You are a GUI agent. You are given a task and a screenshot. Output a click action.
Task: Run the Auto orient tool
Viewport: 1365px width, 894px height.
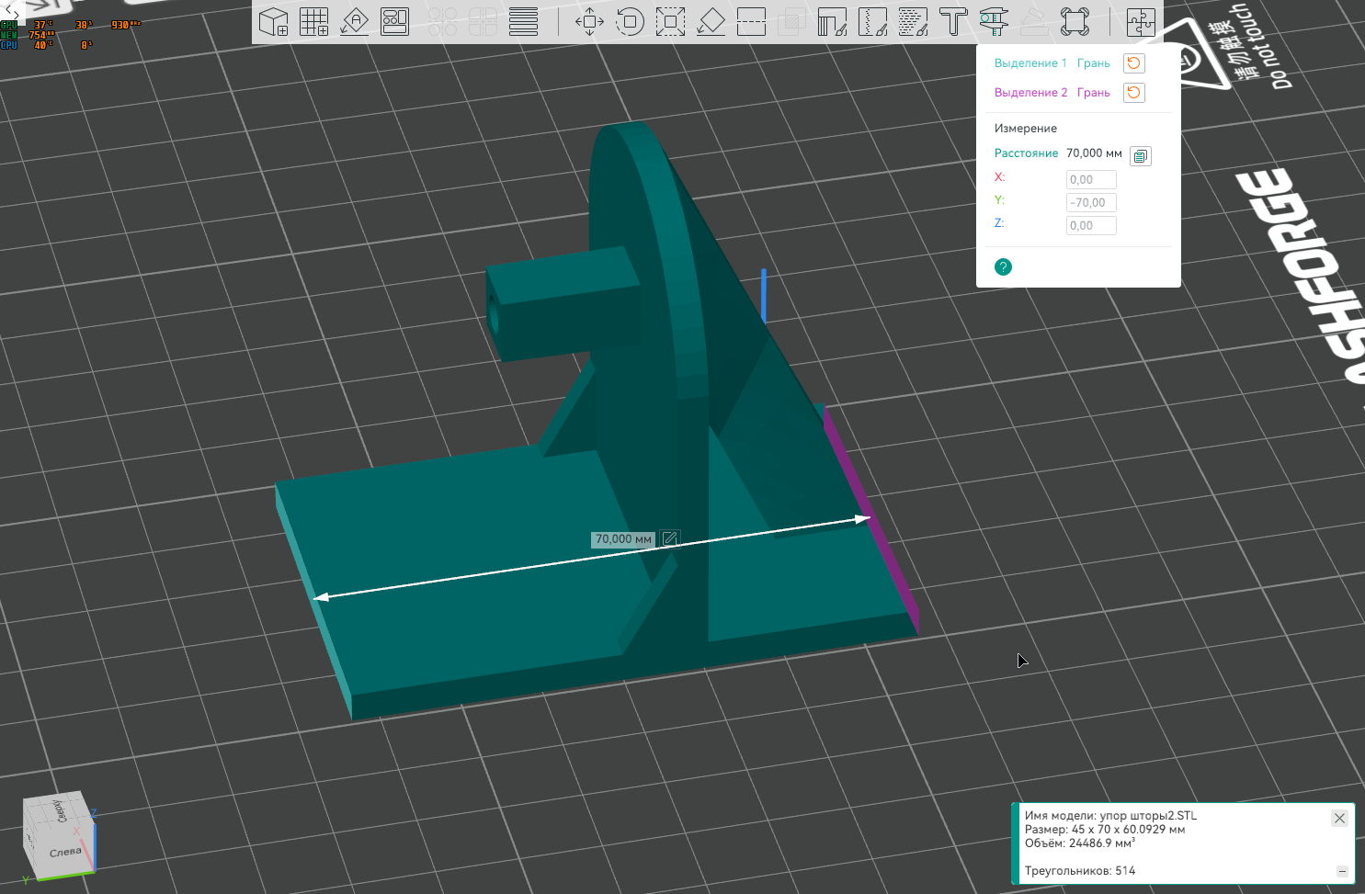click(355, 22)
